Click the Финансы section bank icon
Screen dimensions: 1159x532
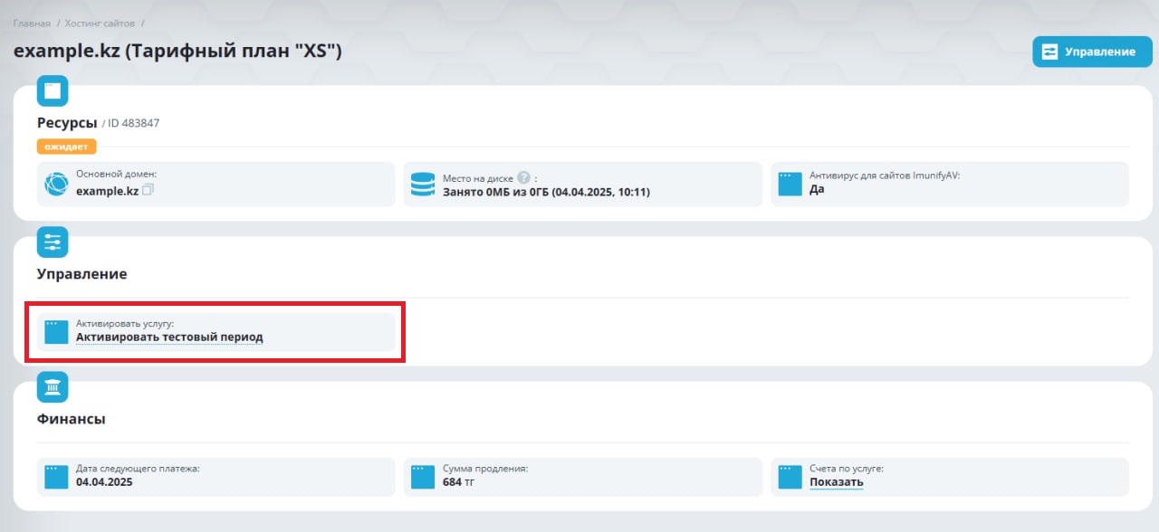click(x=53, y=387)
